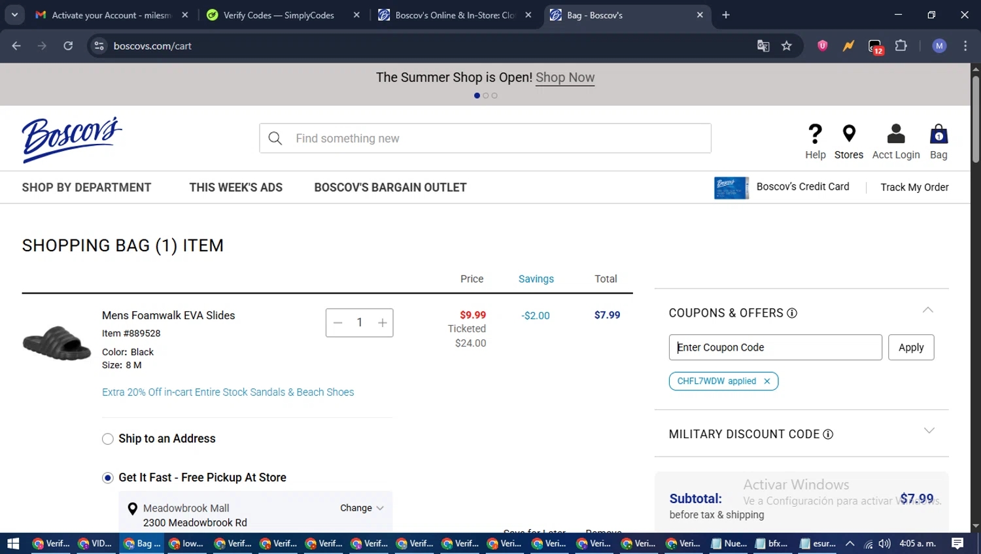Screen dimensions: 981x554
Task: Click the Boscov's logo
Action: pos(72,139)
